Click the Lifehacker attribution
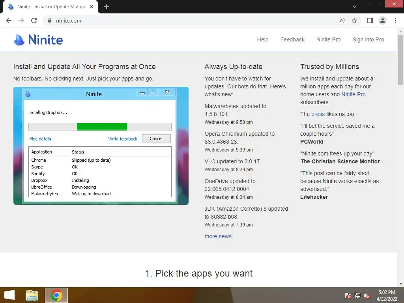 point(314,197)
